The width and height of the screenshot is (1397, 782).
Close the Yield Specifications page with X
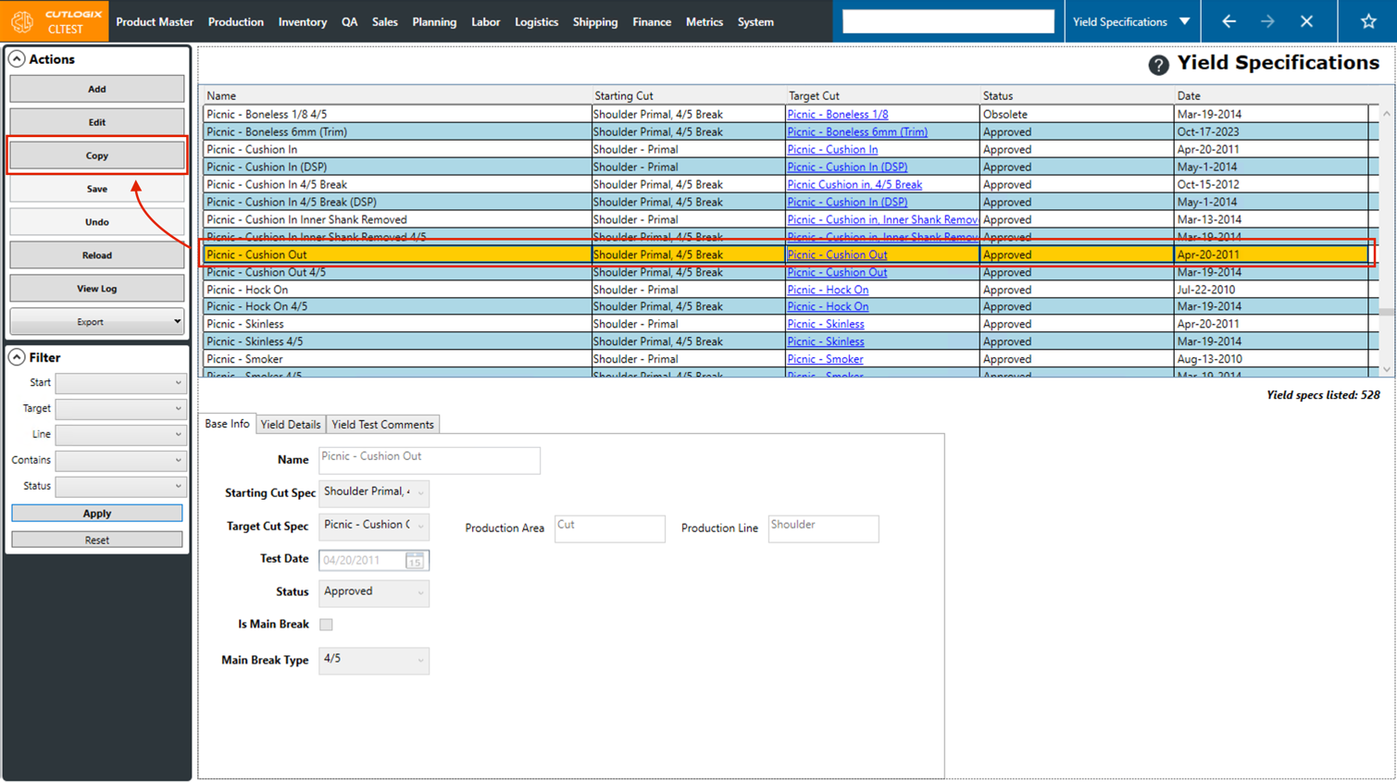click(1306, 21)
